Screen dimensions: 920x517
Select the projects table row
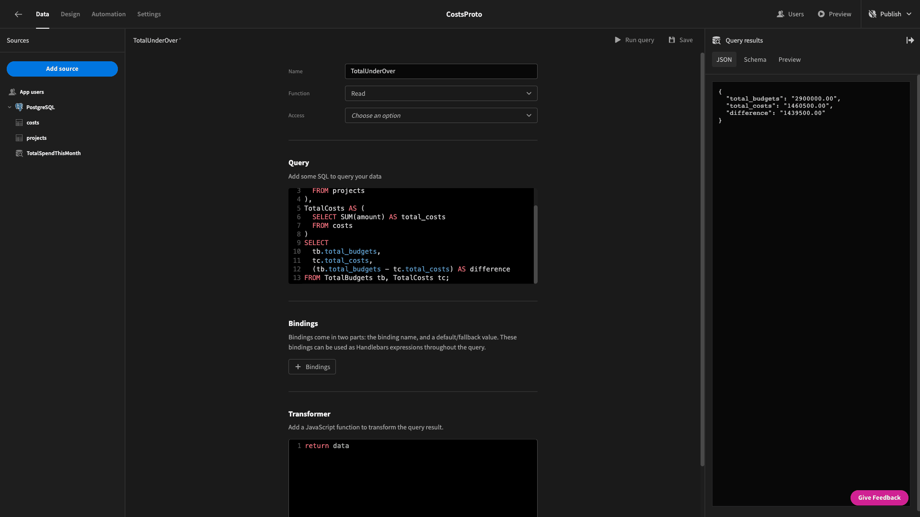62,138
